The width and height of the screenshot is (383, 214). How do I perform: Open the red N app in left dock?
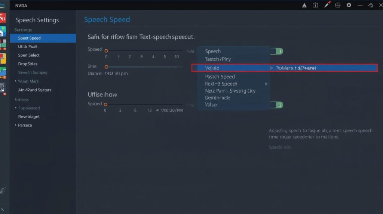pos(3,18)
